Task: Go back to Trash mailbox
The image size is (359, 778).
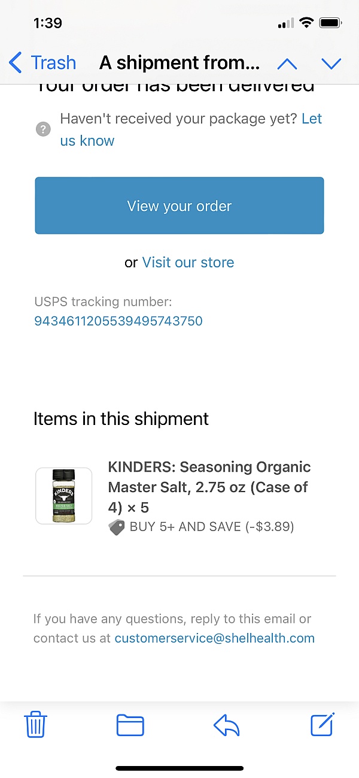Action: coord(43,62)
